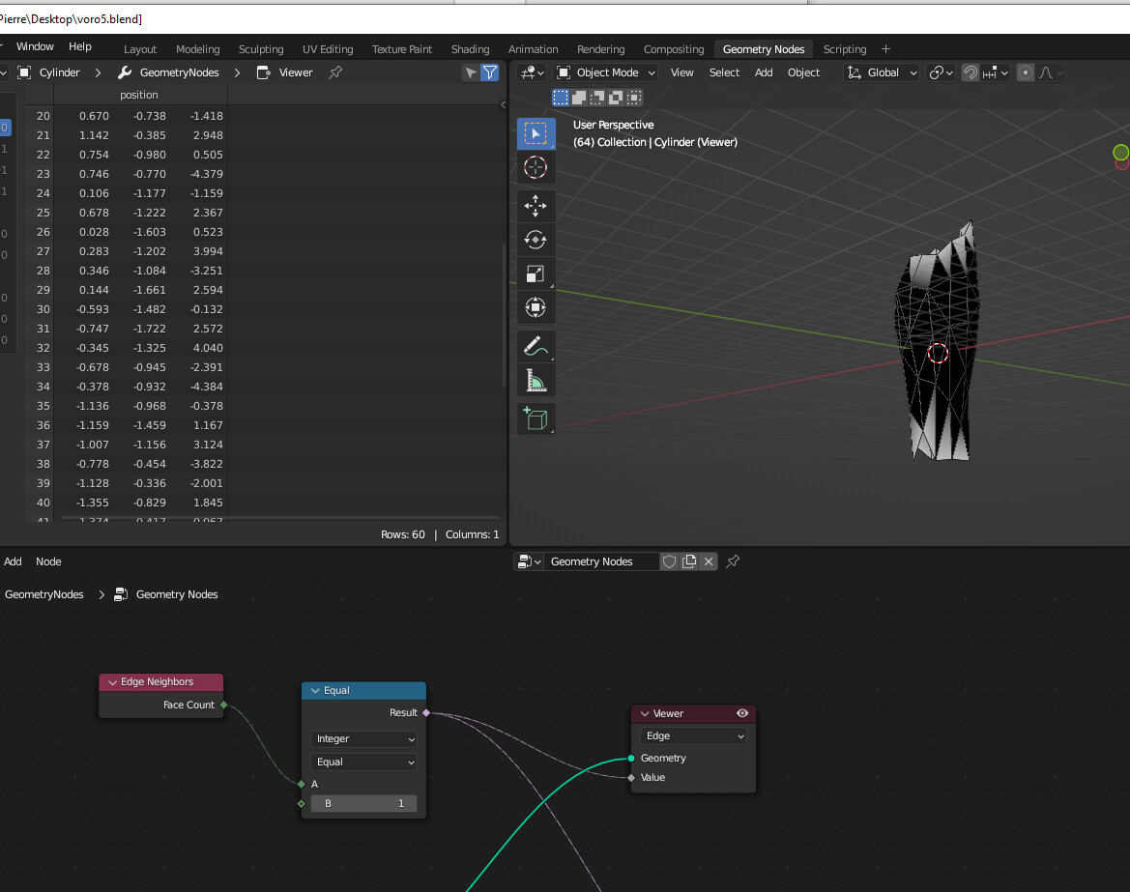Click the node tree icon beside Geometry Nodes

pos(121,594)
